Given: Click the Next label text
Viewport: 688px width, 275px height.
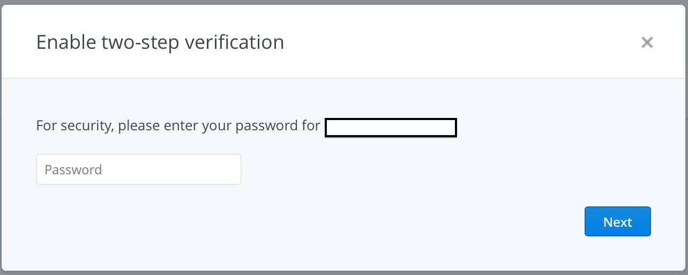Looking at the screenshot, I should [x=617, y=222].
